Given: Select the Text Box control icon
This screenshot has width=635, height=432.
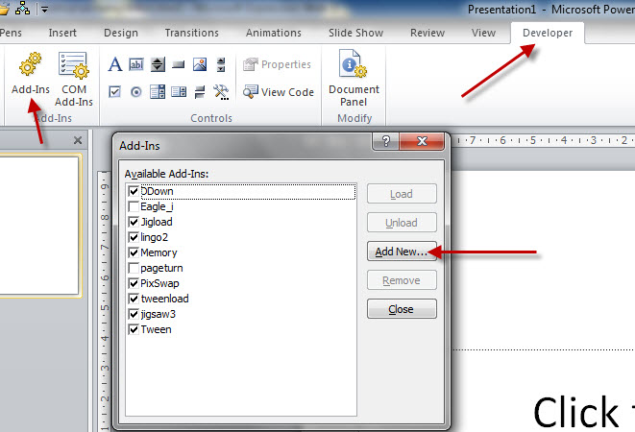Looking at the screenshot, I should click(x=135, y=65).
